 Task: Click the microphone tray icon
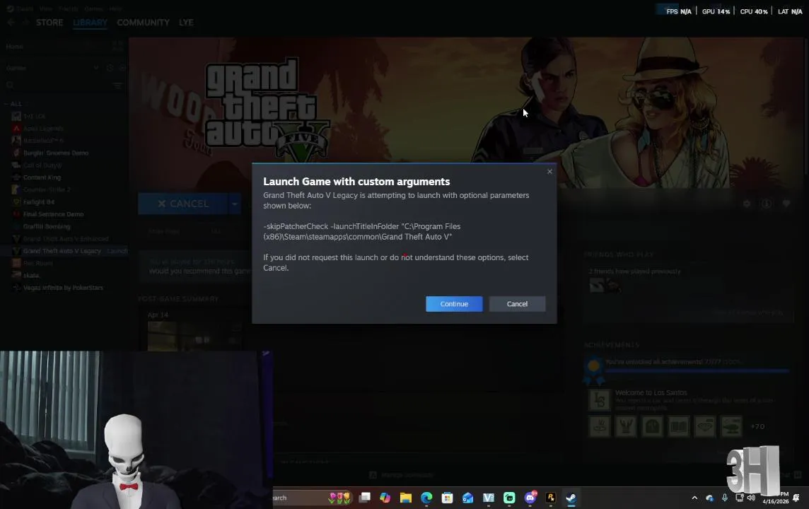click(x=724, y=498)
